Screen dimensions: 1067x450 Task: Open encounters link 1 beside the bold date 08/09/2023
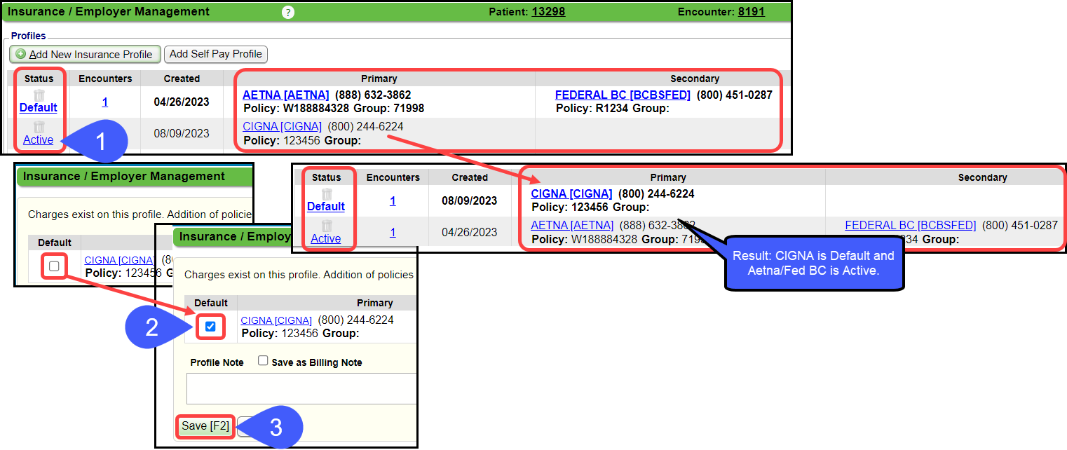393,201
